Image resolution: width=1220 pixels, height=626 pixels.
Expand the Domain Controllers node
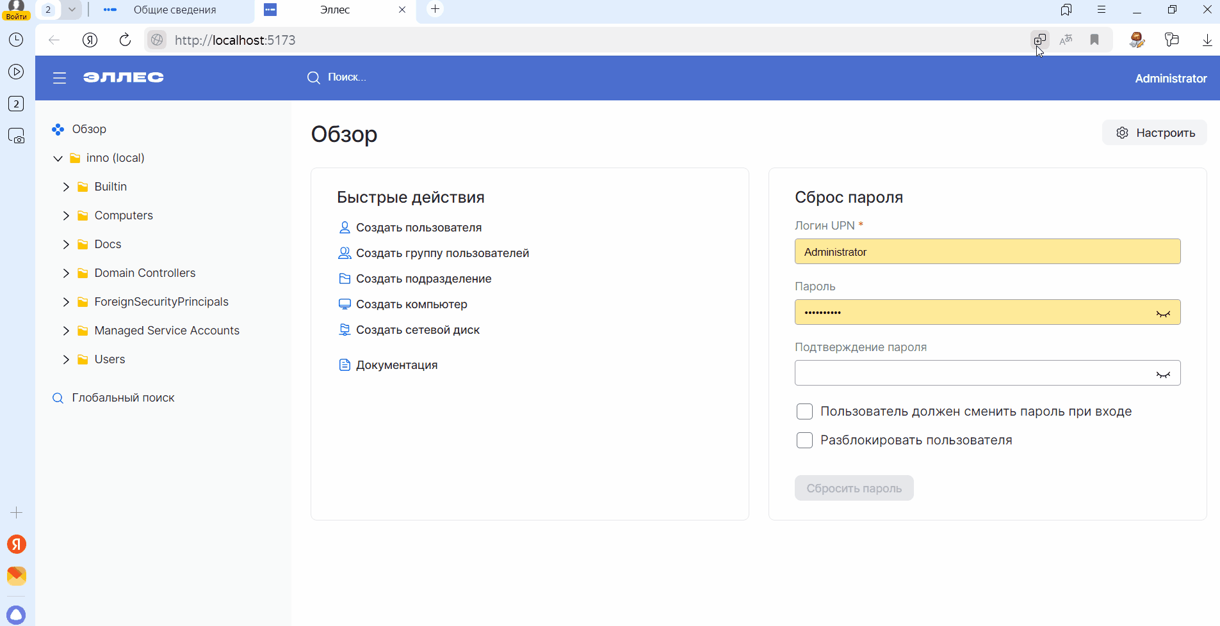66,273
